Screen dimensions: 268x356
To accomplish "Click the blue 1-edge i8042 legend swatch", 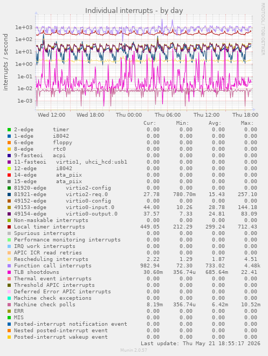I will coord(9,136).
